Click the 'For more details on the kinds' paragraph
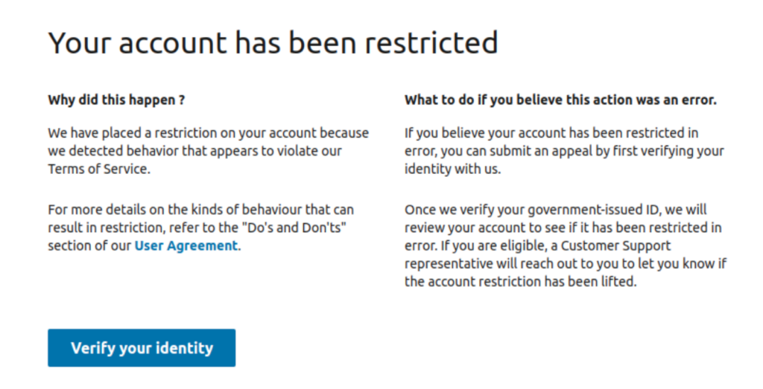This screenshot has width=763, height=389. 201,228
